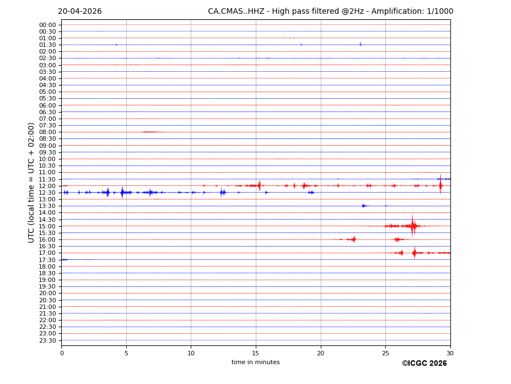
Task: Select the x-axis tick label 20
Action: pyautogui.click(x=320, y=353)
